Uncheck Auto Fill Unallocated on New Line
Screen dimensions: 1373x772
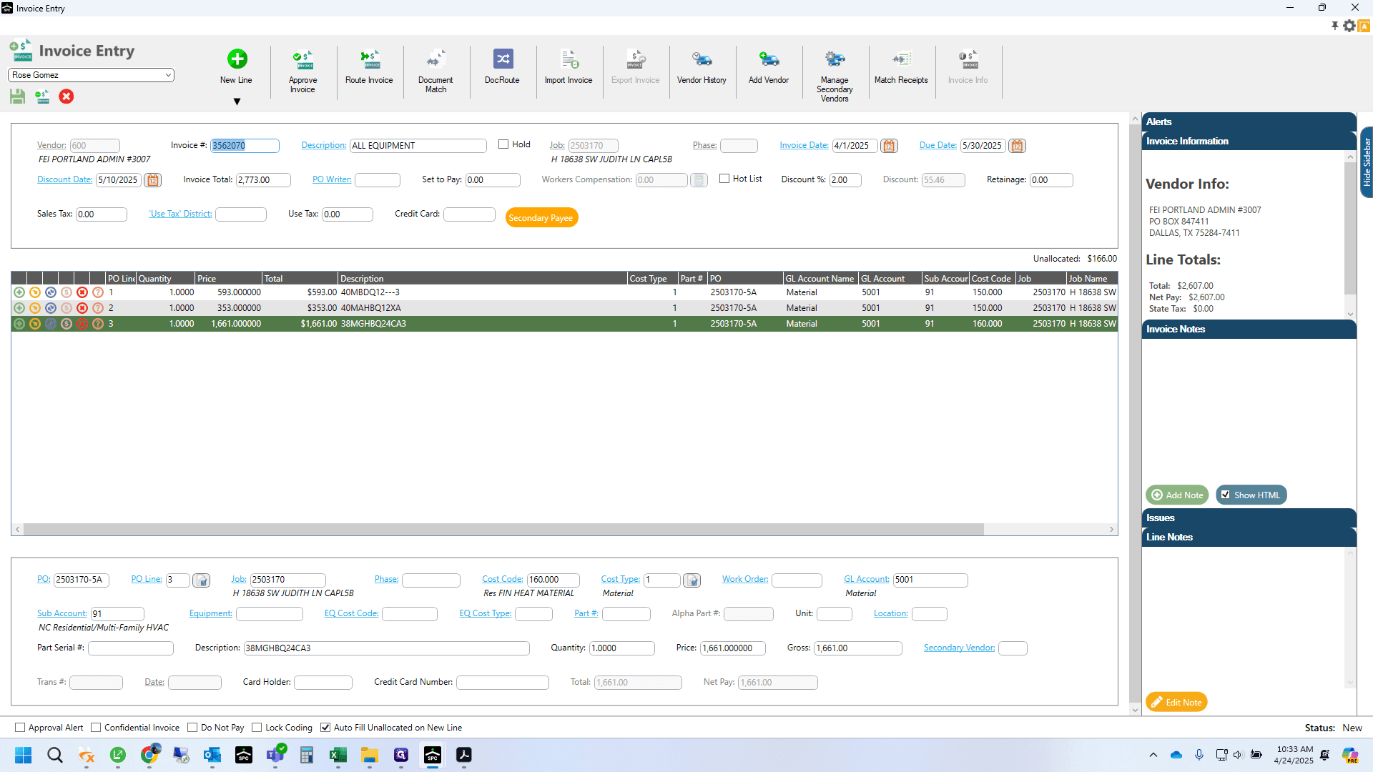click(x=325, y=728)
